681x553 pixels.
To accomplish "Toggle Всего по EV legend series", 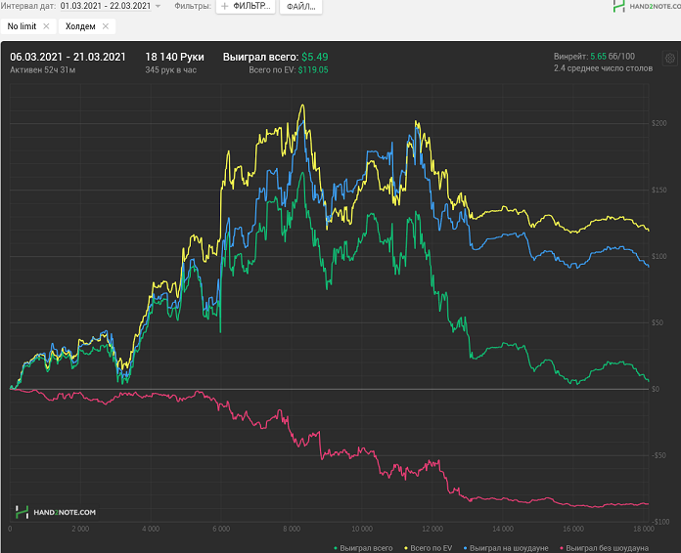I will [428, 548].
